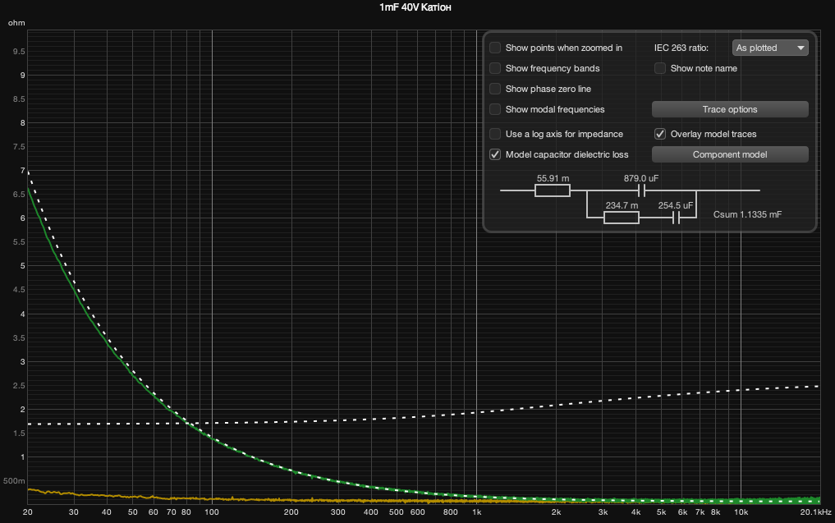Click the 100 frequency axis label
Image resolution: width=835 pixels, height=523 pixels.
pyautogui.click(x=212, y=512)
